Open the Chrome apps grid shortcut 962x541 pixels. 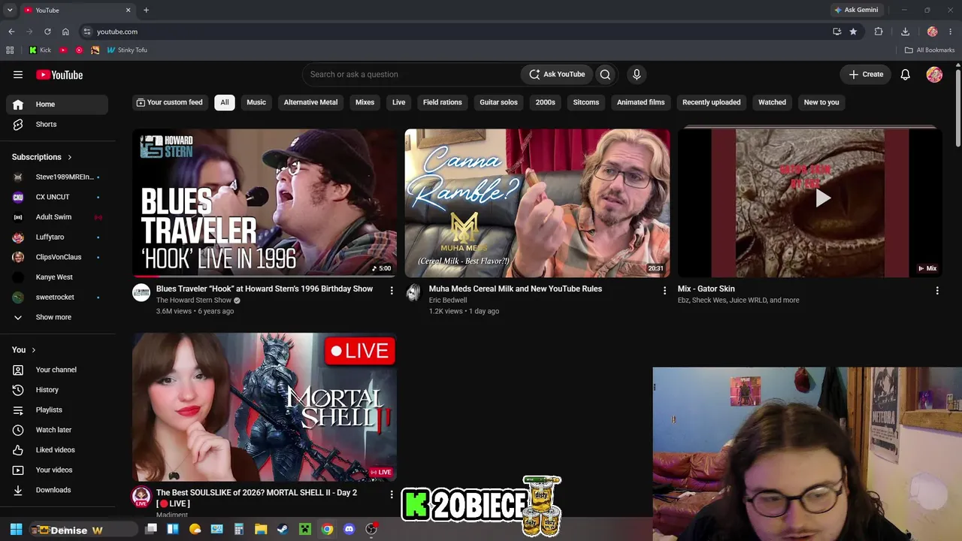10,50
